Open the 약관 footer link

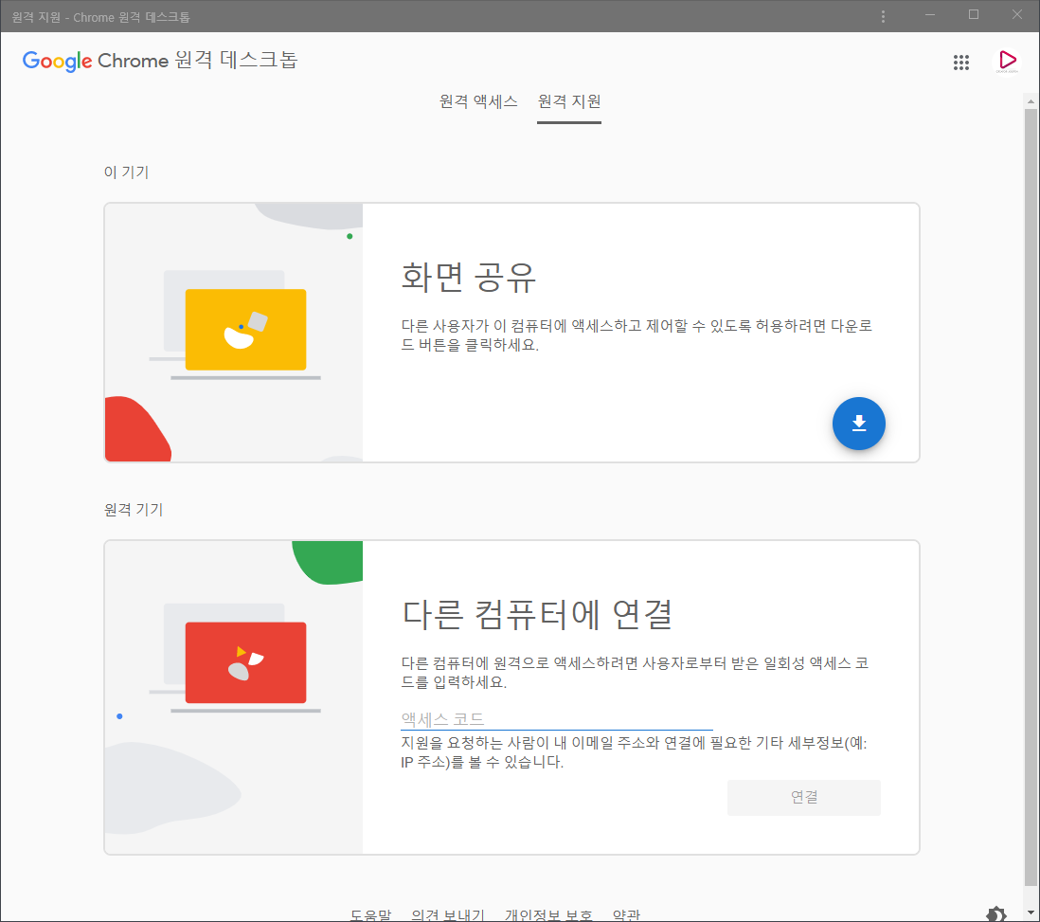point(626,914)
